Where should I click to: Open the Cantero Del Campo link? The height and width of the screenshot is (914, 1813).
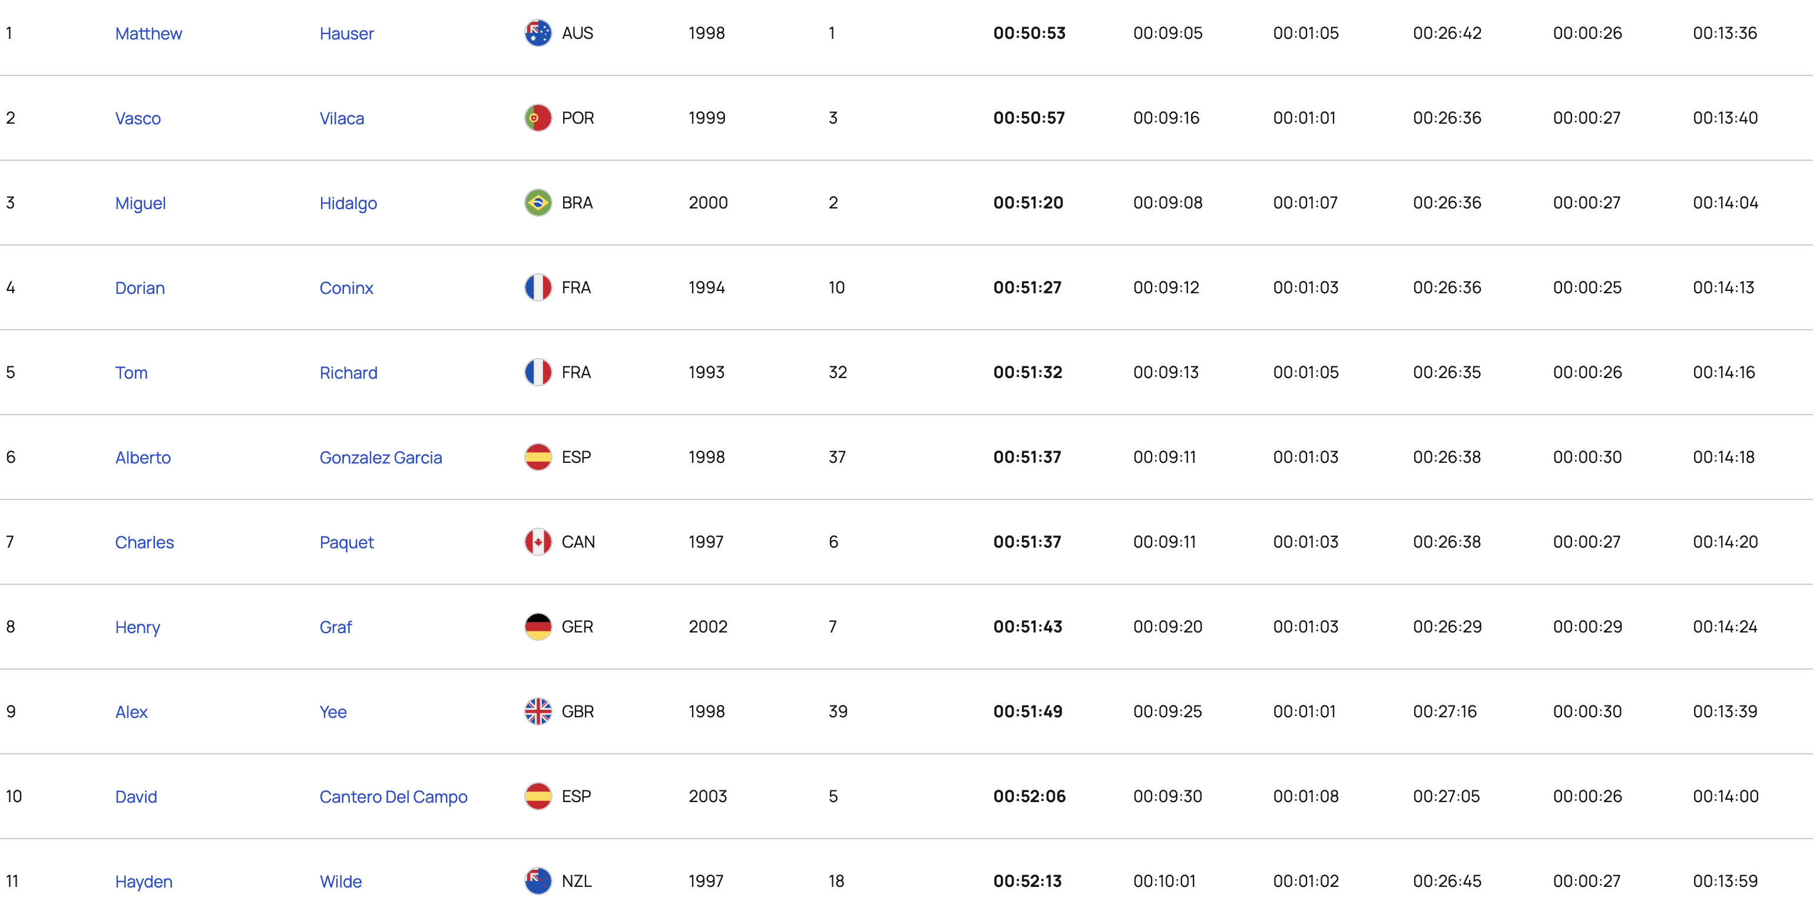pyautogui.click(x=393, y=796)
